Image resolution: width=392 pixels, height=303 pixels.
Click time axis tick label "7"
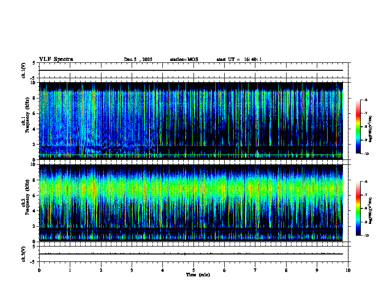click(x=255, y=270)
